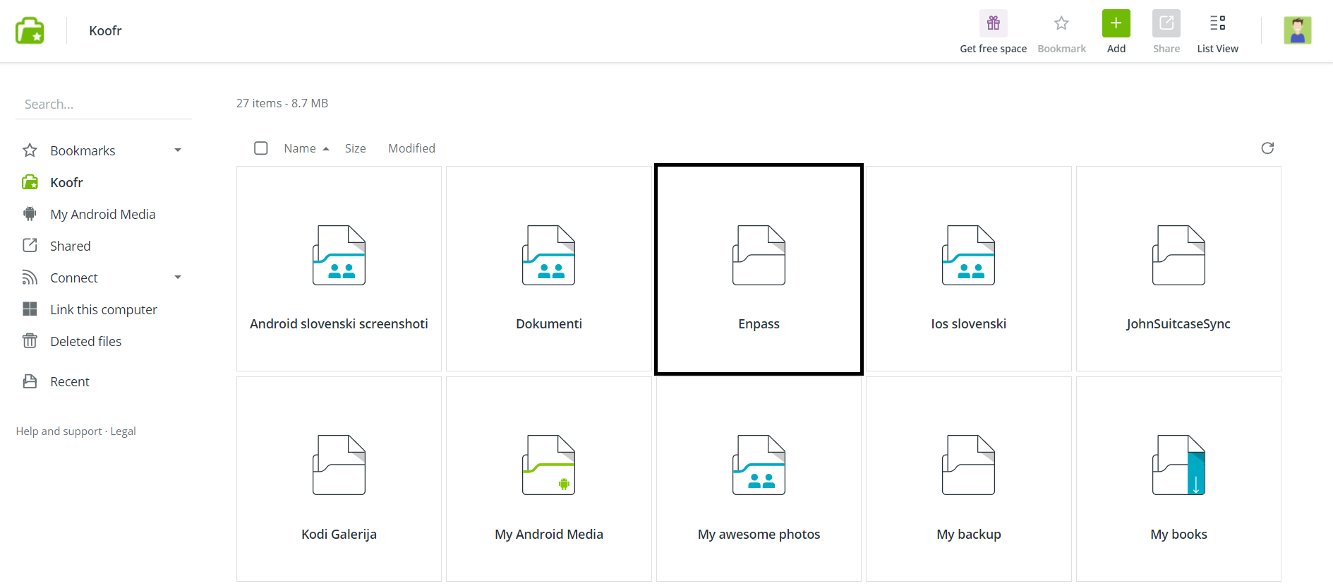
Task: Open the Ios slovenski folder icon
Action: pyautogui.click(x=968, y=255)
